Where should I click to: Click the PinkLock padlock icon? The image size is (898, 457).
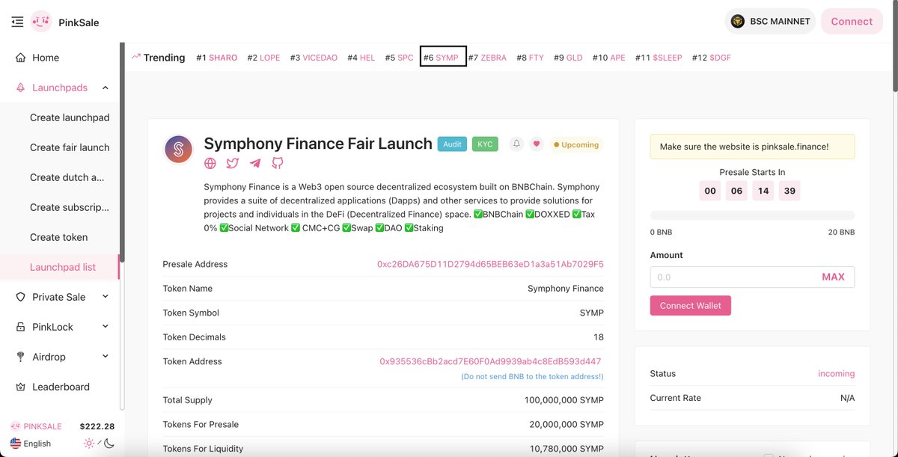(x=21, y=327)
